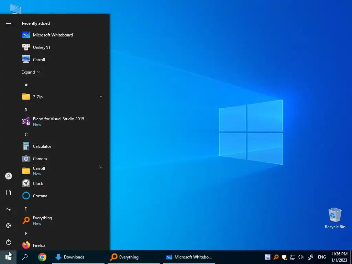Open the network tray icon
Viewport: 352px width, 264px height.
[292, 257]
